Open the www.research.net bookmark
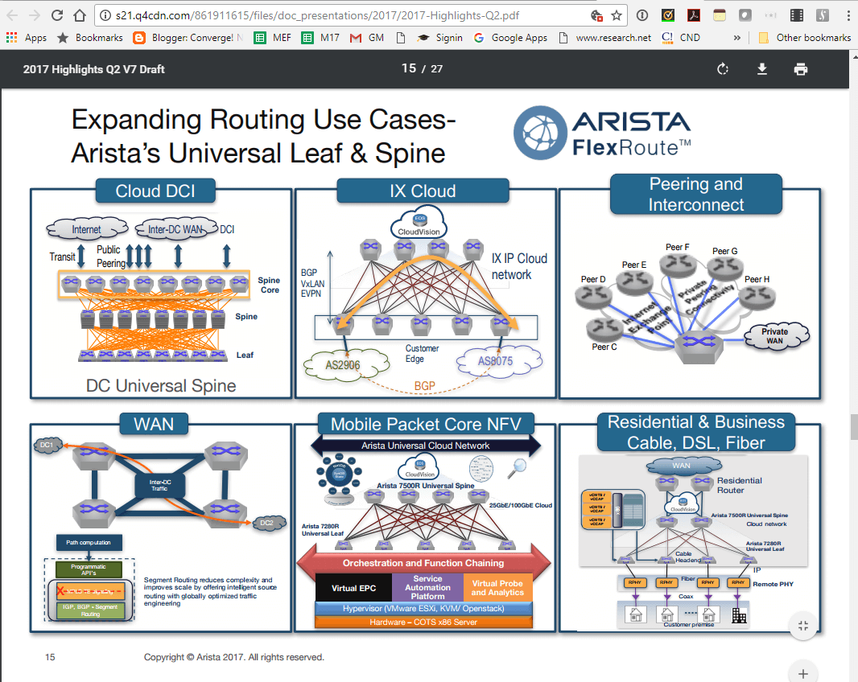Screen dimensions: 858x682 point(604,38)
